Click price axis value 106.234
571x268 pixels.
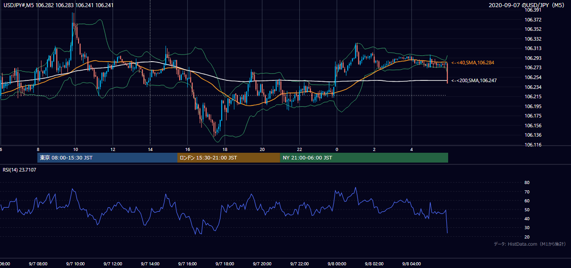pos(533,87)
